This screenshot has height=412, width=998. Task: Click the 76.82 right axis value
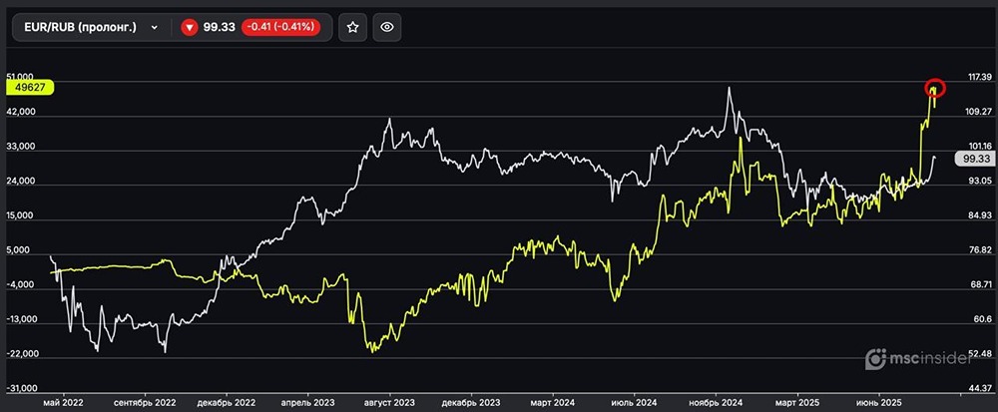[x=981, y=249]
